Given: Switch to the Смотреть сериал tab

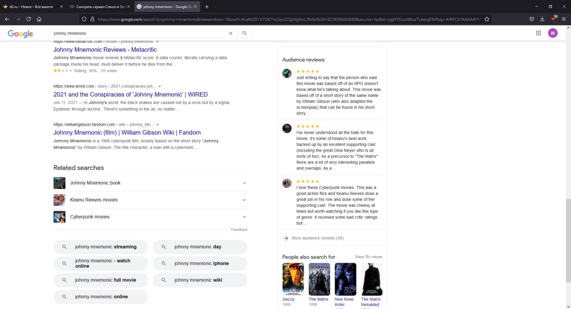Looking at the screenshot, I should tap(100, 7).
